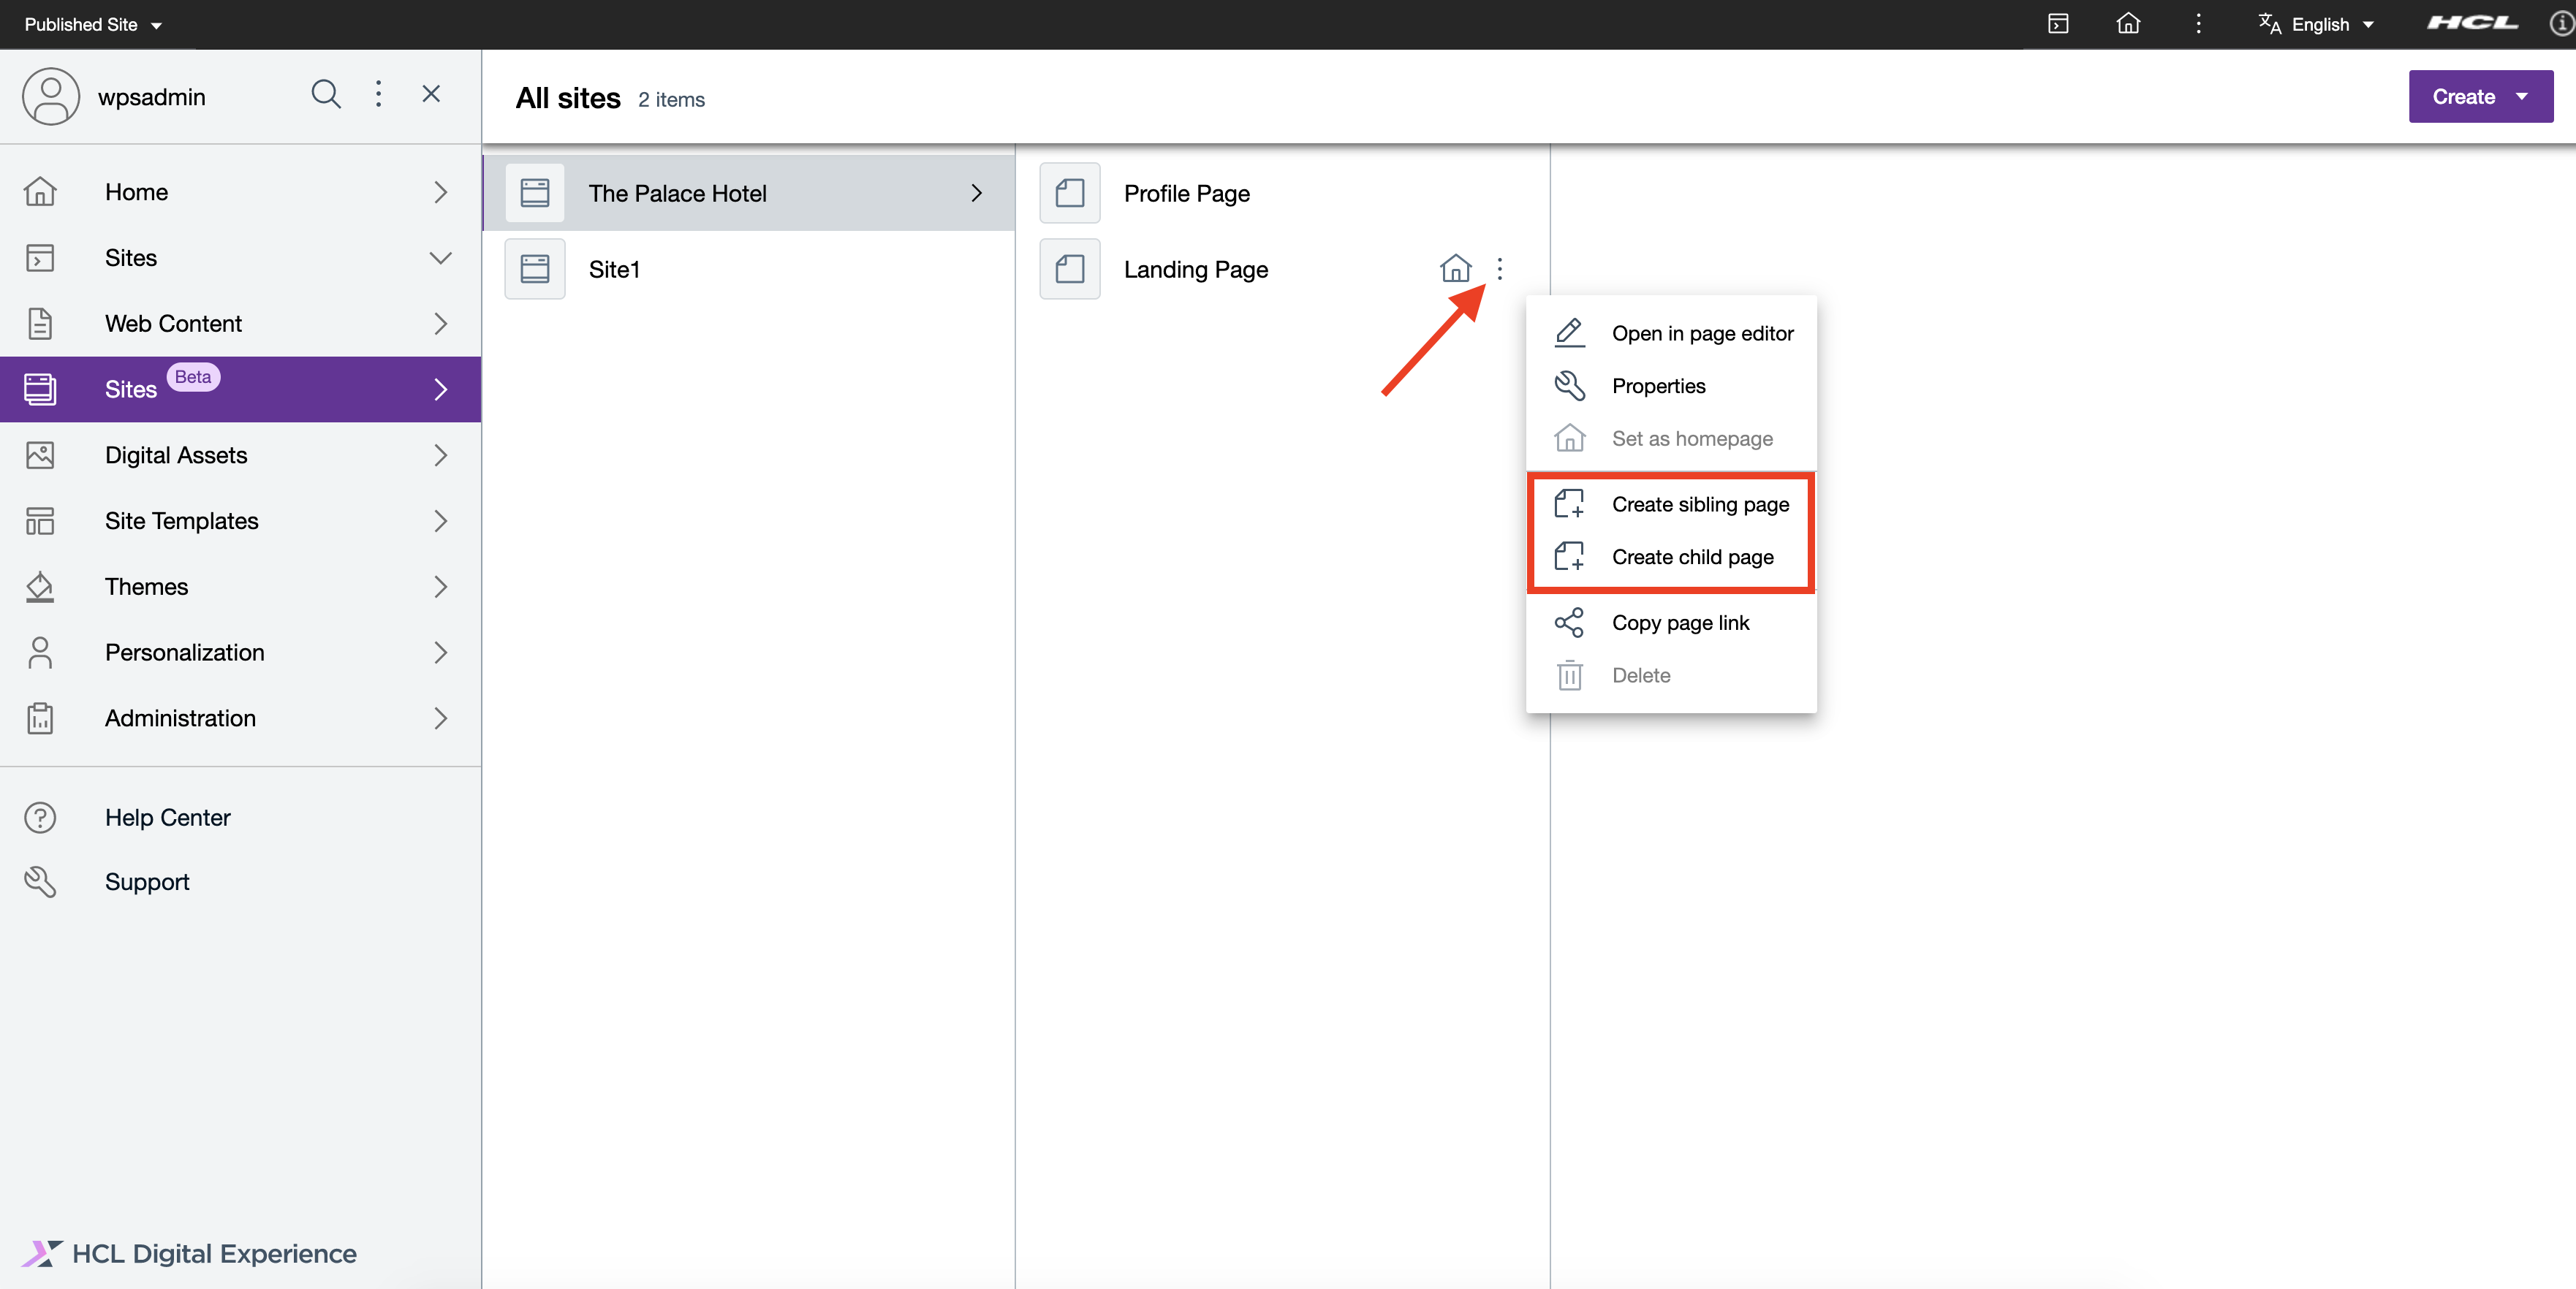Select the Web Content sidebar icon
Image resolution: width=2576 pixels, height=1289 pixels.
pyautogui.click(x=40, y=323)
